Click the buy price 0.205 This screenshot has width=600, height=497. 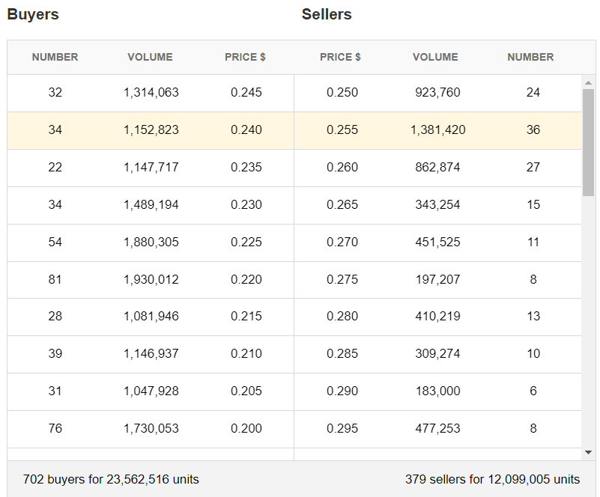point(246,391)
